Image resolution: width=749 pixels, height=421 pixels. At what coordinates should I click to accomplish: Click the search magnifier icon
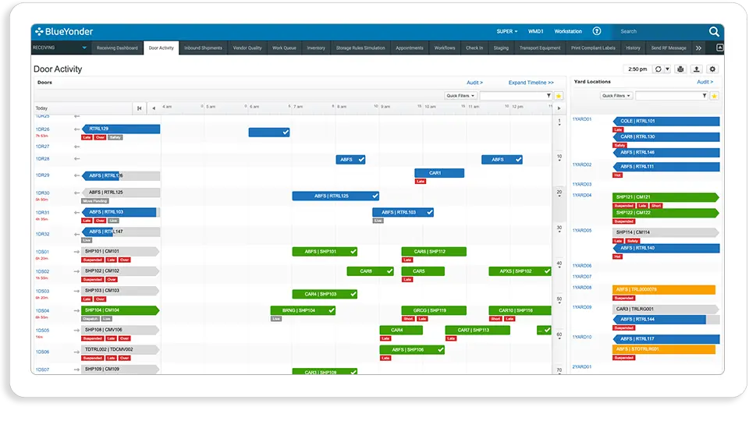pos(714,31)
